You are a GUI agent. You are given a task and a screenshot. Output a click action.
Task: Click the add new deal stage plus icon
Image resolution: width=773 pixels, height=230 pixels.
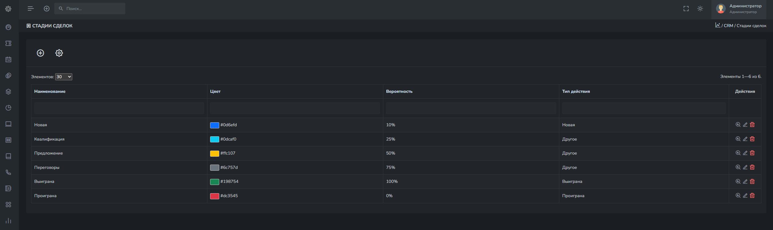(41, 53)
